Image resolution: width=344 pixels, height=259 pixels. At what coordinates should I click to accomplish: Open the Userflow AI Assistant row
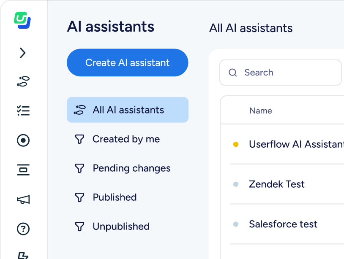click(x=296, y=144)
